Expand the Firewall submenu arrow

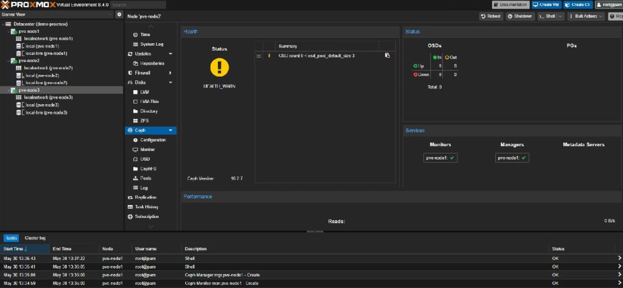(170, 73)
